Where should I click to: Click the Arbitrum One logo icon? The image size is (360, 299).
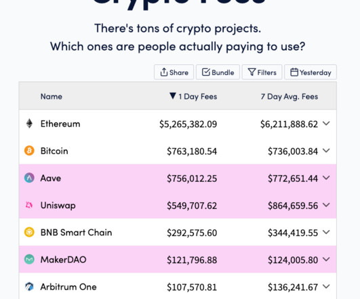(x=29, y=286)
